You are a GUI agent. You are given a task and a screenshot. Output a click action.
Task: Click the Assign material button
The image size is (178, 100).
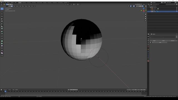pos(154,41)
